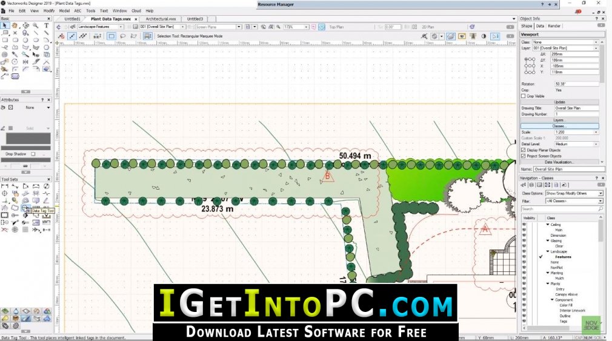
Task: Click the Search field in Navigation palette
Action: [x=562, y=209]
